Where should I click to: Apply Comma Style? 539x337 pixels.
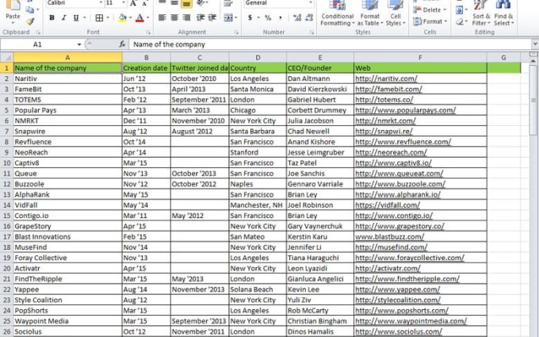(x=280, y=17)
